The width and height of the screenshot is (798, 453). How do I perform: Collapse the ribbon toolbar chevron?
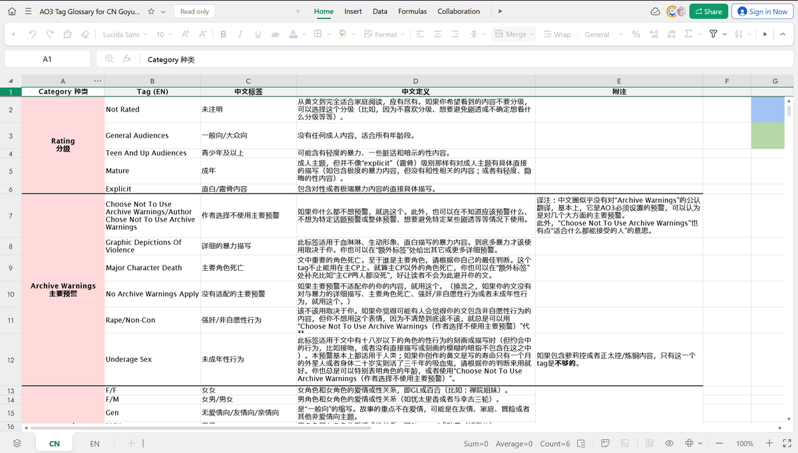(783, 34)
